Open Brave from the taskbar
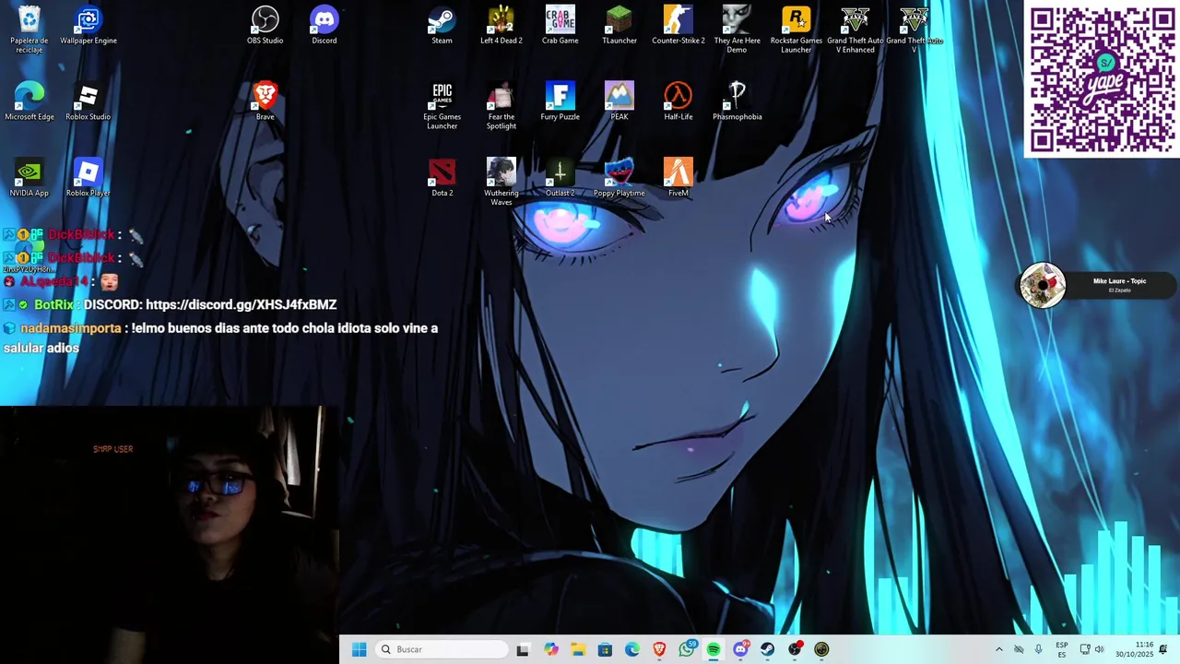Screen dimensions: 1180x664 pyautogui.click(x=659, y=649)
